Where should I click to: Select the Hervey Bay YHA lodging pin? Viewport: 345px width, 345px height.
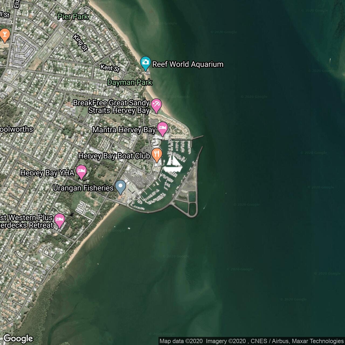(x=81, y=172)
